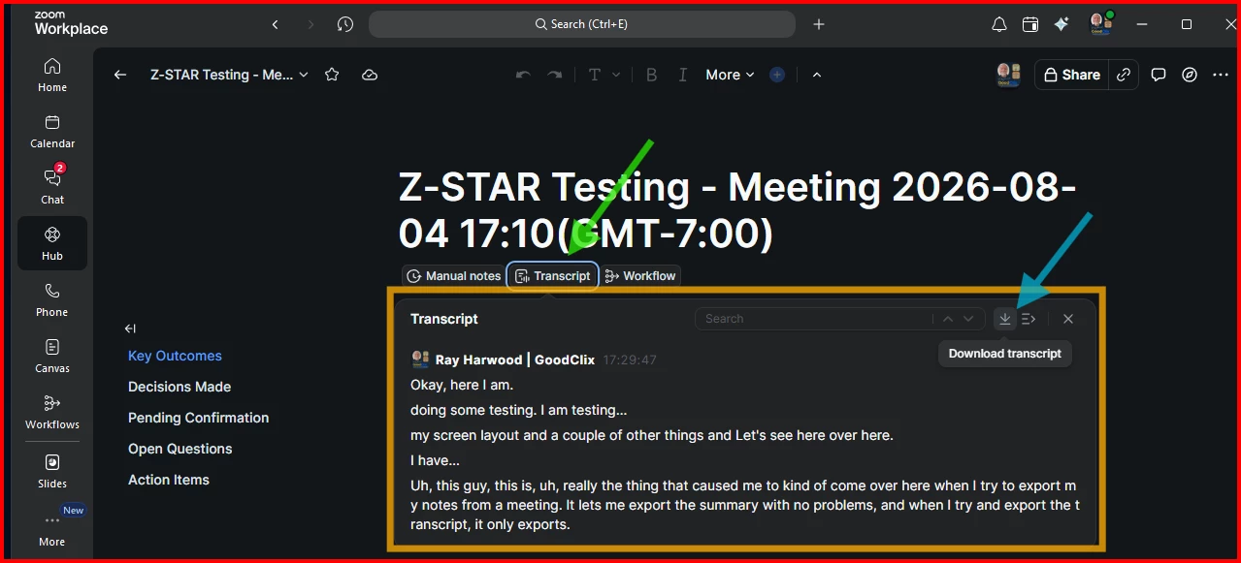Open the Calendar in the sidebar

(52, 131)
